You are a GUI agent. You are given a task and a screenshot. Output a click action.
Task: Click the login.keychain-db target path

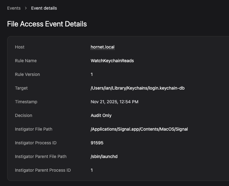click(x=138, y=88)
